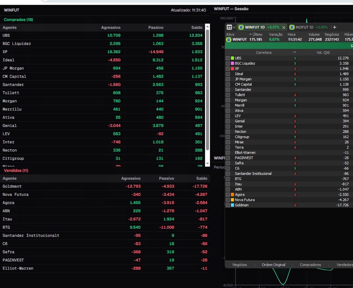The height and width of the screenshot is (288, 353).
Task: Click the red swatch next to XP
Action: (232, 69)
